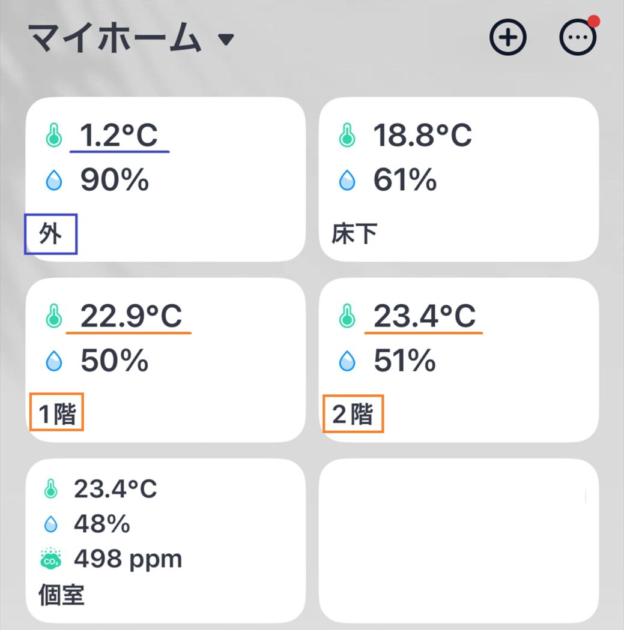
Task: Expand the マイホーム home dropdown arrow
Action: (225, 40)
